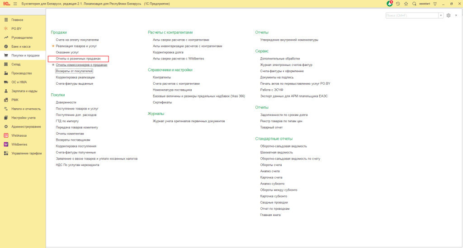Open Возвраты от покупателей
Image resolution: width=463 pixels, height=248 pixels.
(x=74, y=71)
